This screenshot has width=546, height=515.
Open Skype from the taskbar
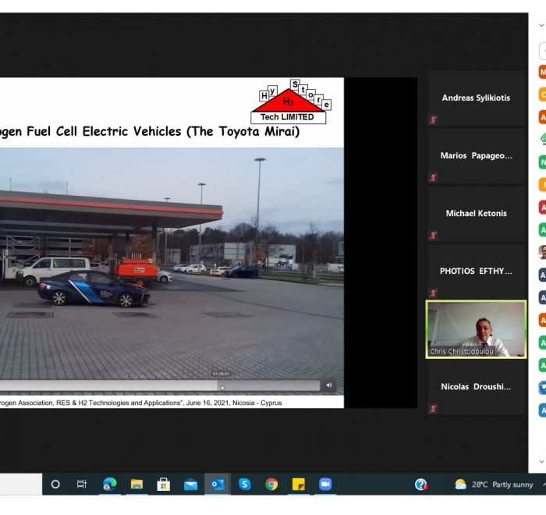point(244,485)
